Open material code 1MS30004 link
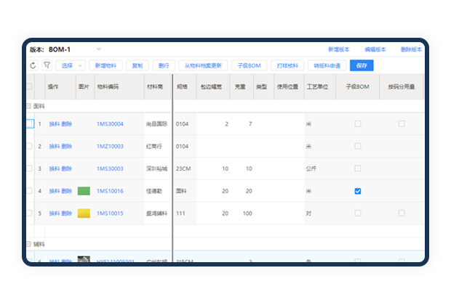The width and height of the screenshot is (451, 305). click(110, 124)
